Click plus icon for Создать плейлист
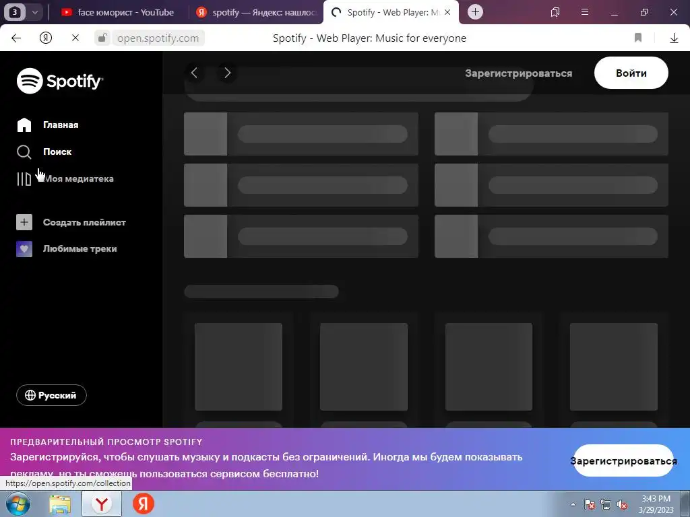Viewport: 690px width, 517px height. pyautogui.click(x=24, y=222)
